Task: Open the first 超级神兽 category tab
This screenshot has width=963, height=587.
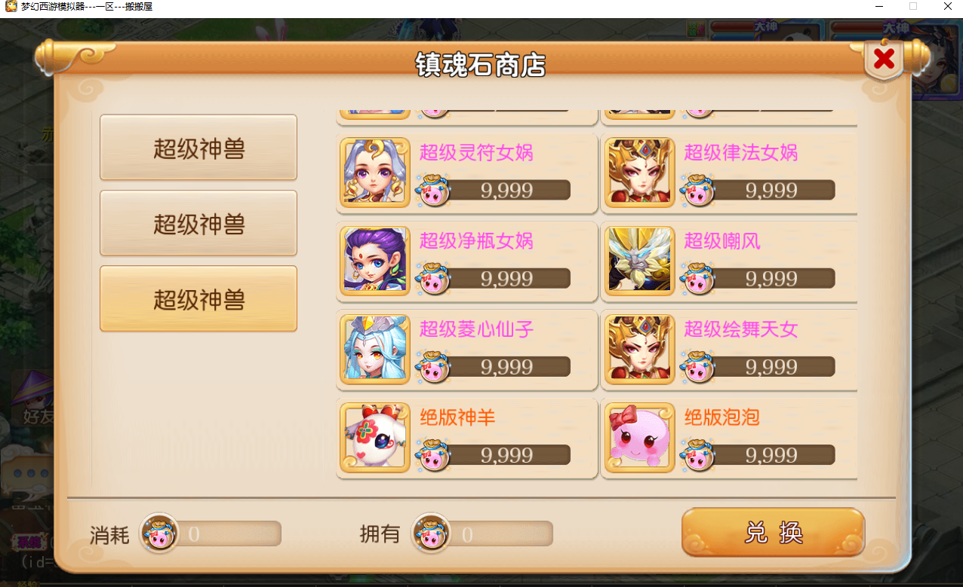Action: [198, 148]
